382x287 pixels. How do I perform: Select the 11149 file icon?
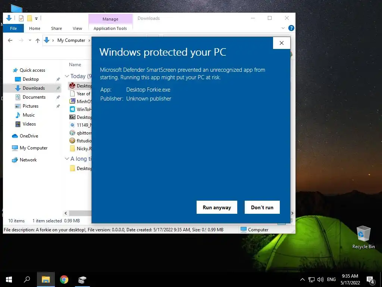click(72, 125)
